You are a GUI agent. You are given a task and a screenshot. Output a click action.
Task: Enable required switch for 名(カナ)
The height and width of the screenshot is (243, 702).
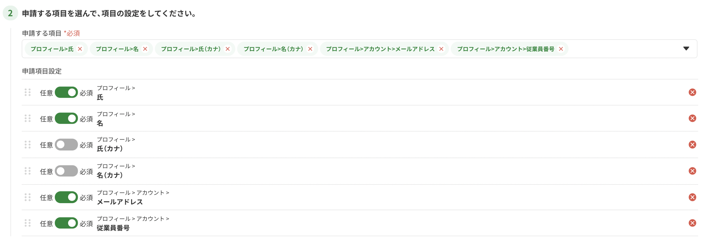[x=66, y=171]
